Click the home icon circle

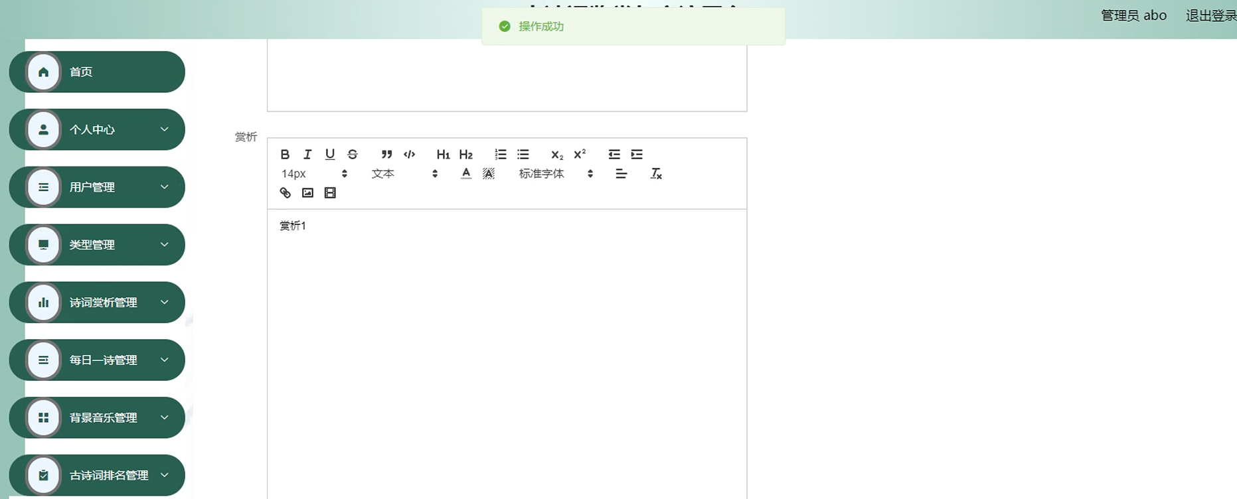click(44, 72)
